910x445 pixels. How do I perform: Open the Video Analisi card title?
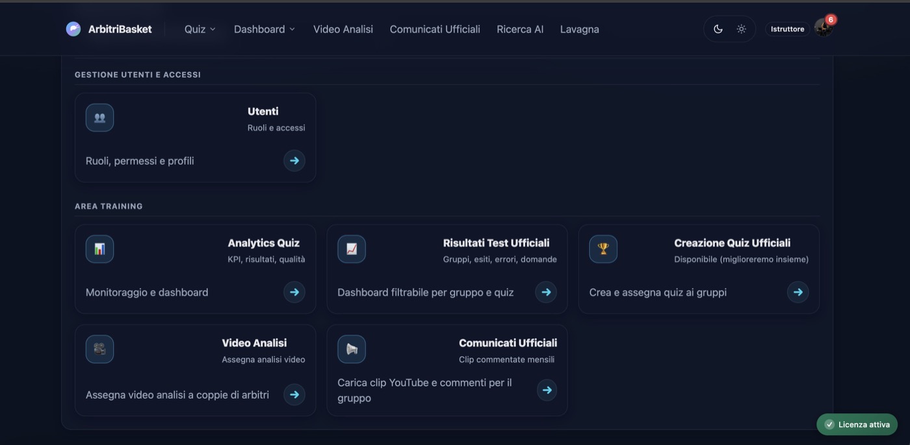pyautogui.click(x=254, y=343)
